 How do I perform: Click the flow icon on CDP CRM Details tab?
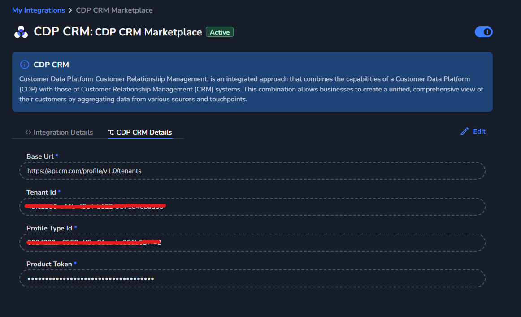point(111,132)
